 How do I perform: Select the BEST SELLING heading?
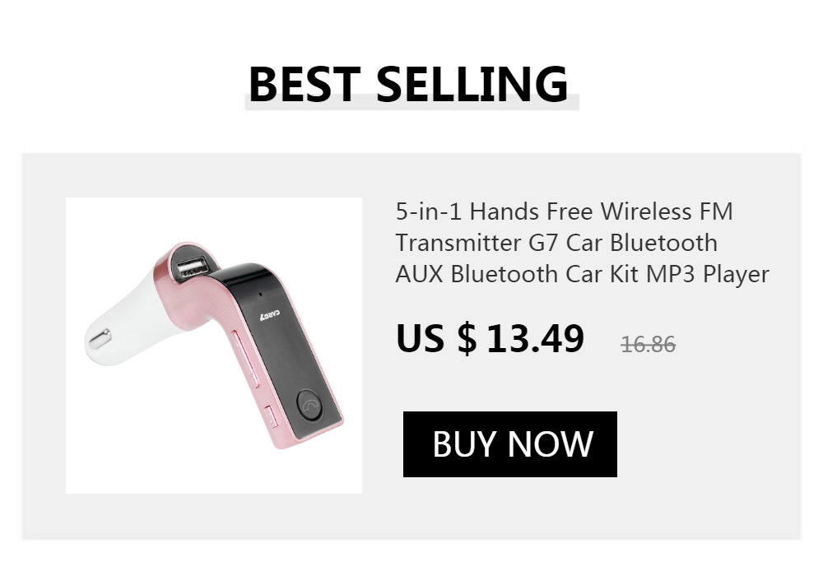point(408,84)
